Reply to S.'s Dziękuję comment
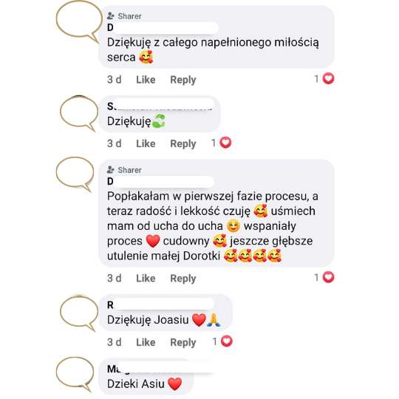The height and width of the screenshot is (399, 399). (183, 143)
